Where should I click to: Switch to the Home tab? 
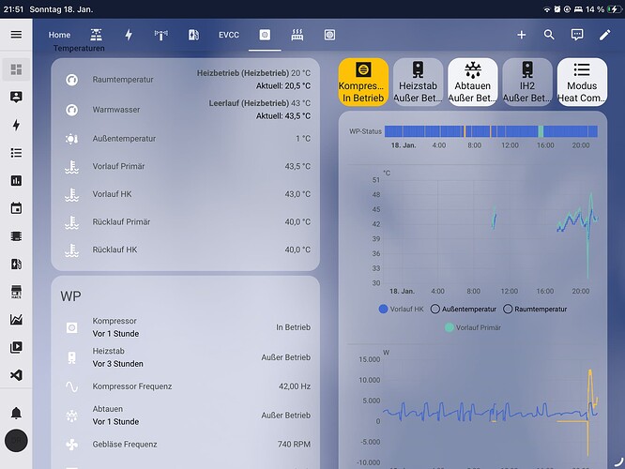59,35
